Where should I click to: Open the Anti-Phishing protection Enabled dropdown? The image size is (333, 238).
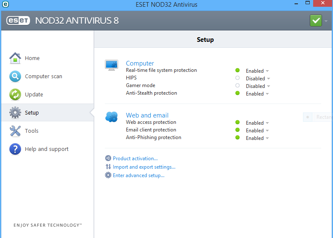(257, 138)
